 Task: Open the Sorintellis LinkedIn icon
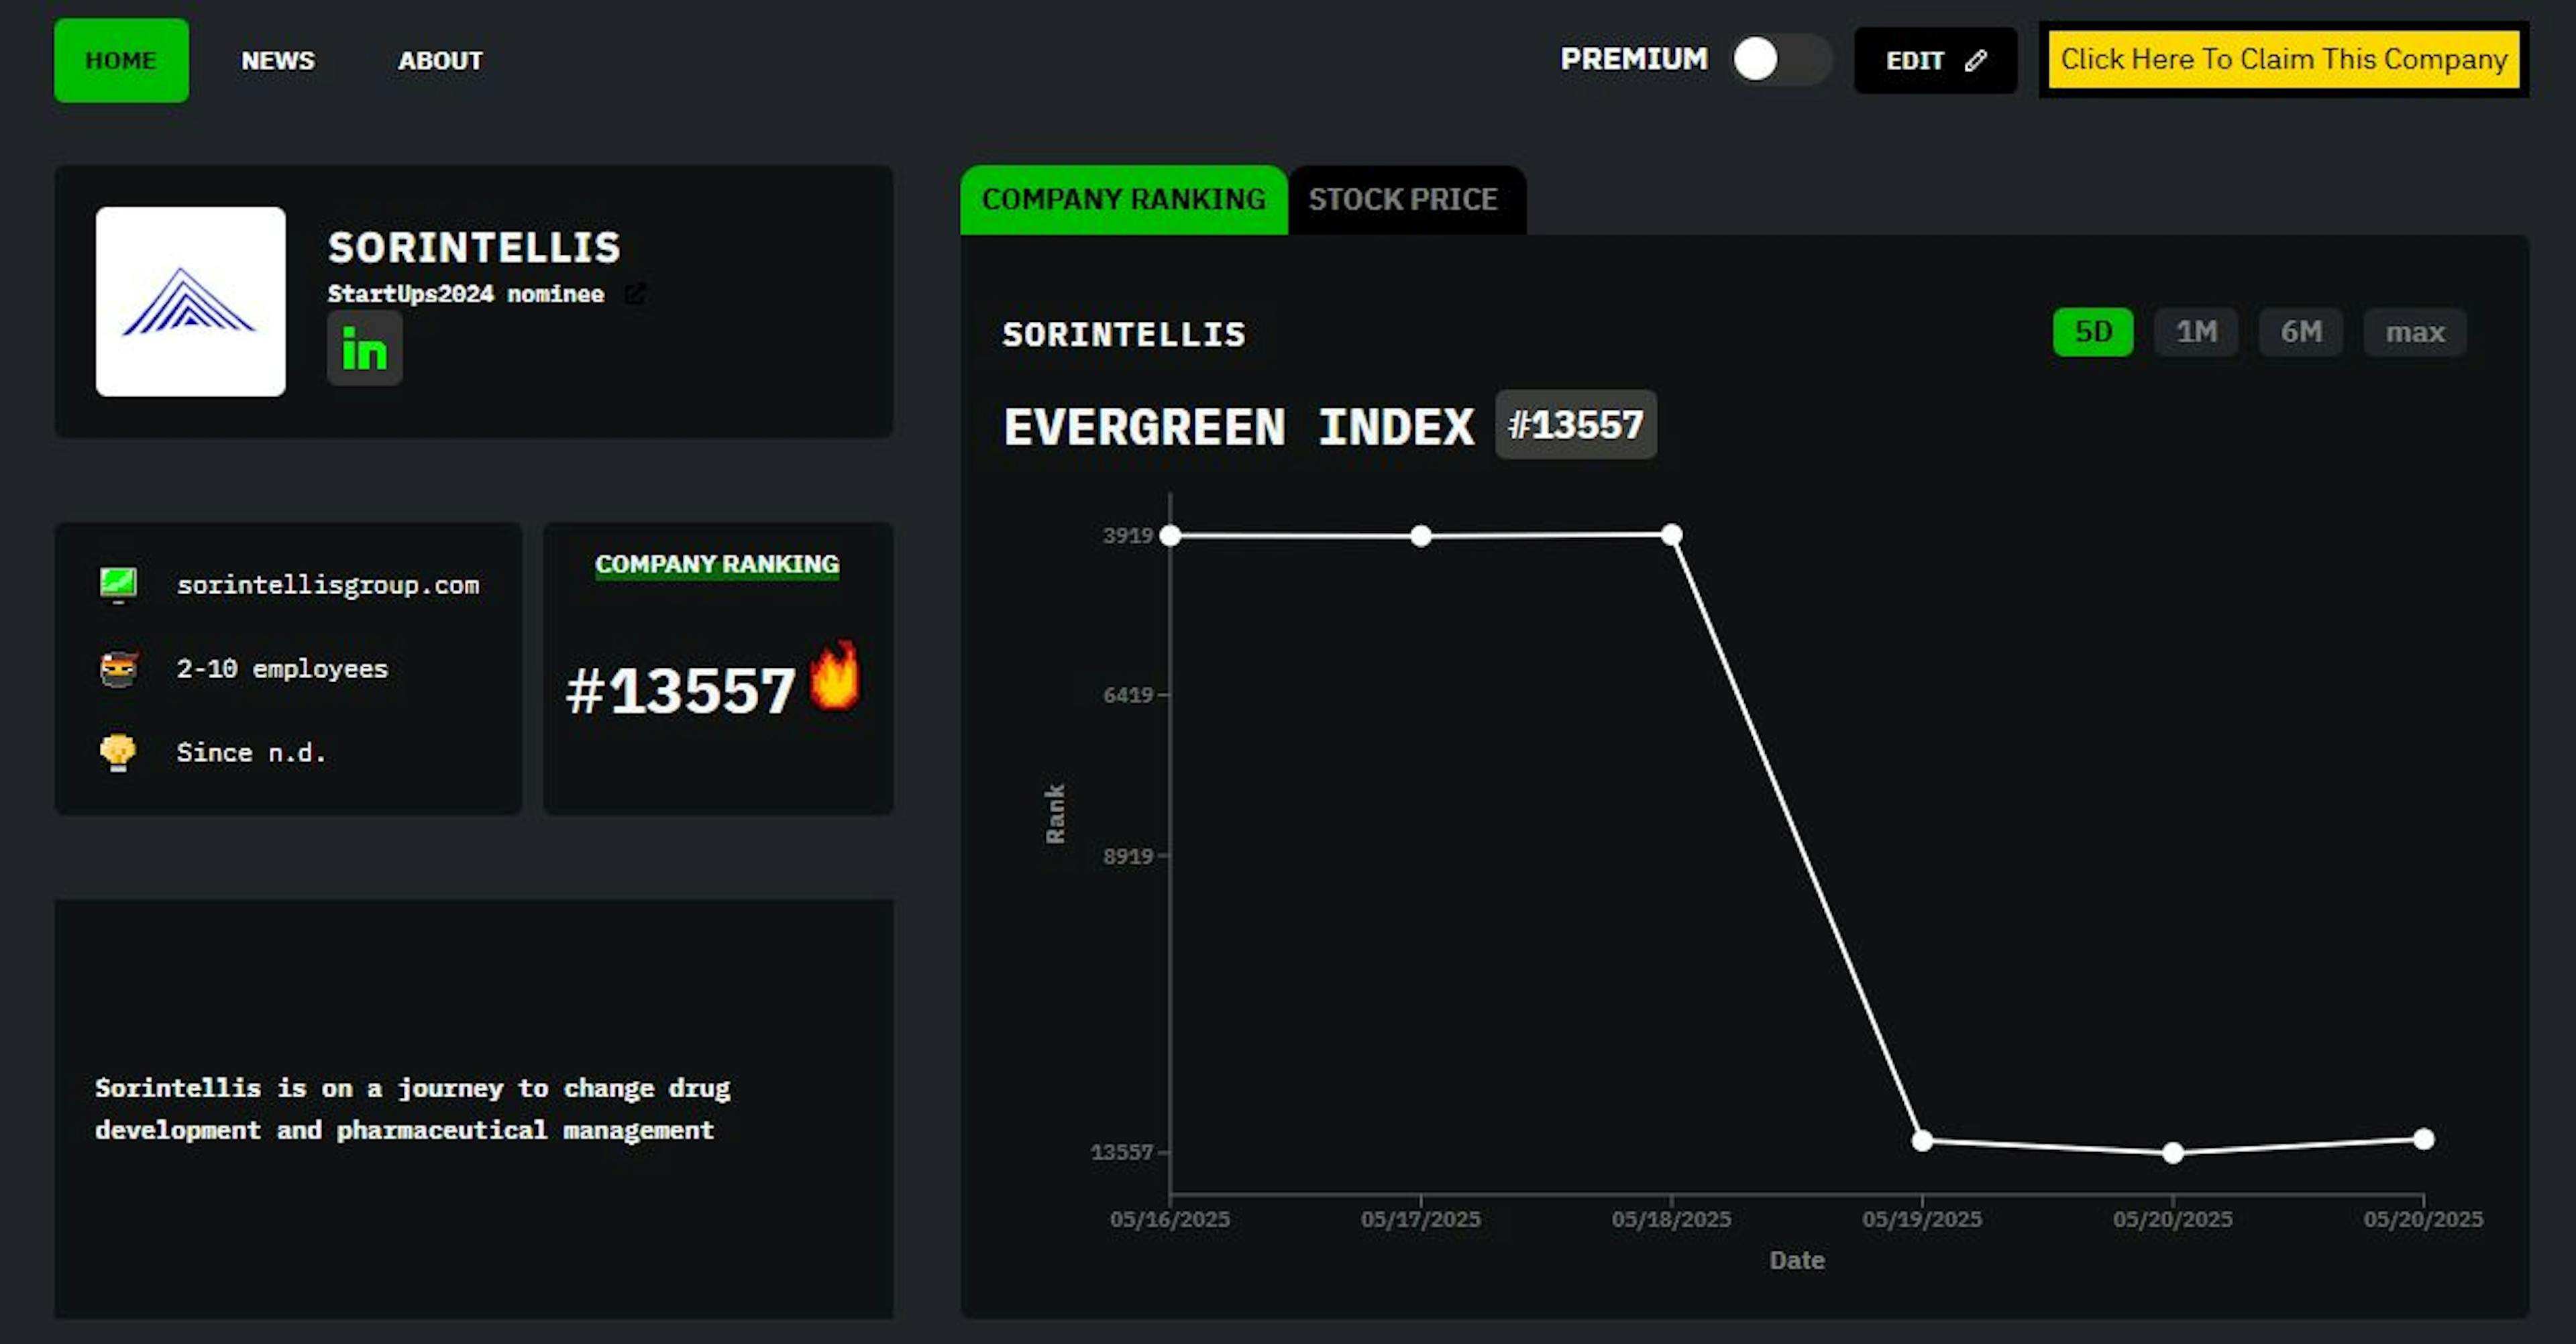364,349
